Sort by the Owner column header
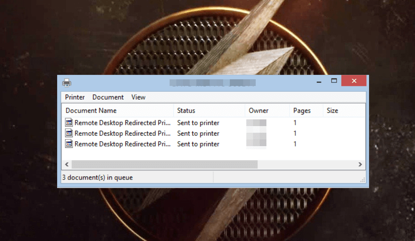Viewport: 415px width, 241px height. click(258, 110)
